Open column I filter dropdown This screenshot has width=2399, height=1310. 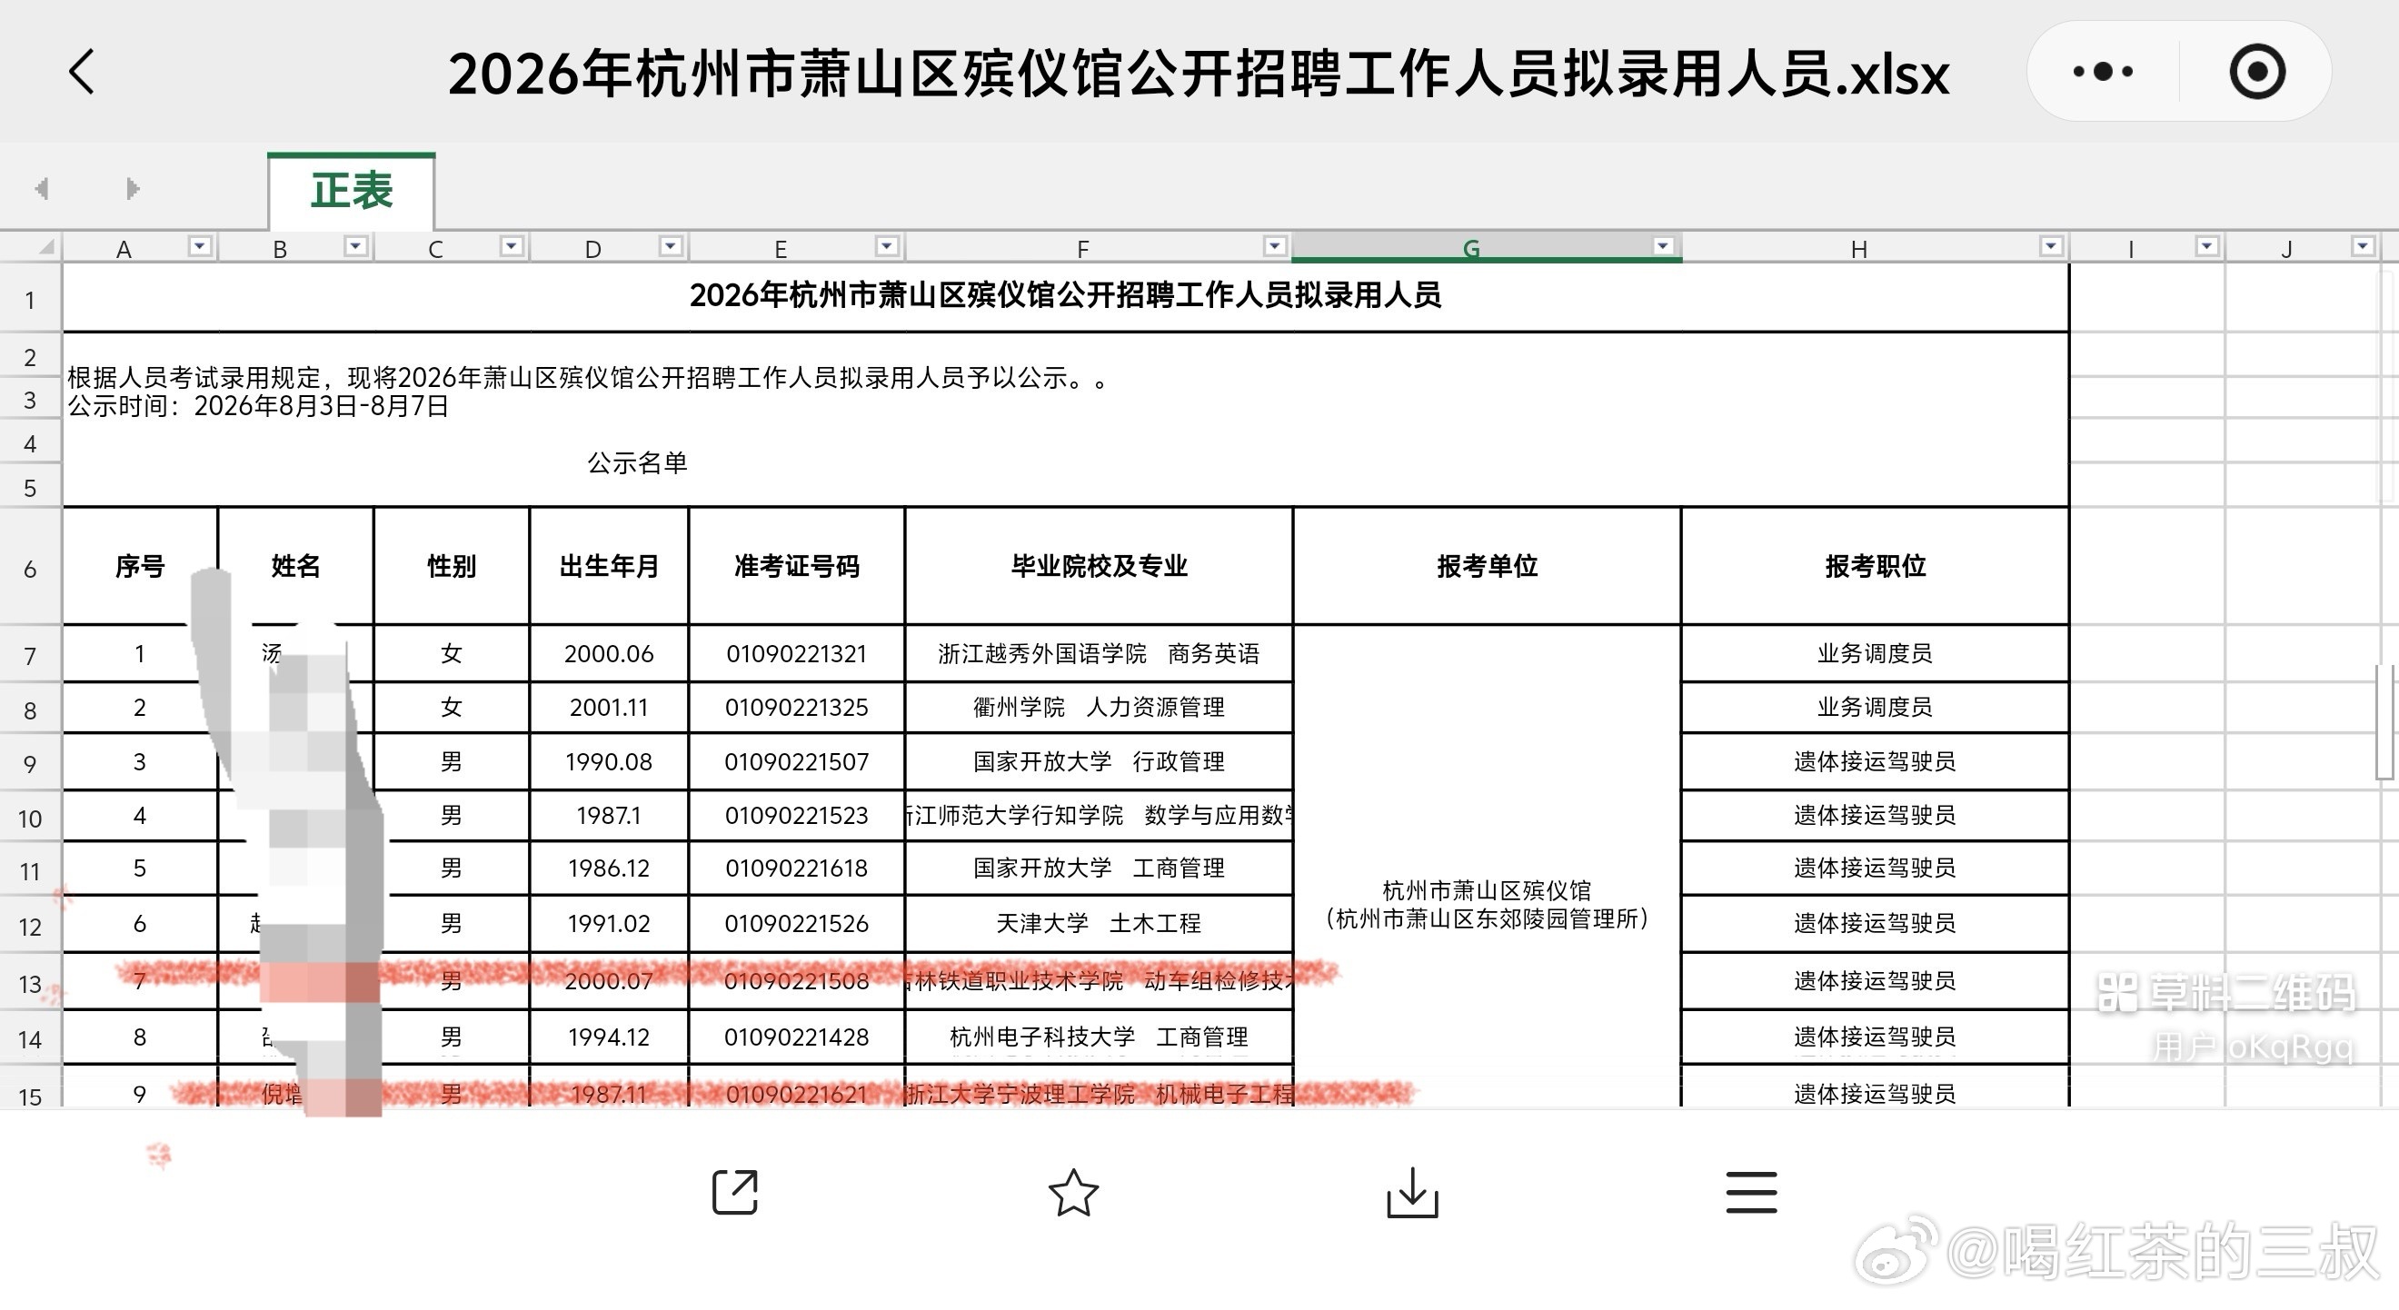[2206, 247]
